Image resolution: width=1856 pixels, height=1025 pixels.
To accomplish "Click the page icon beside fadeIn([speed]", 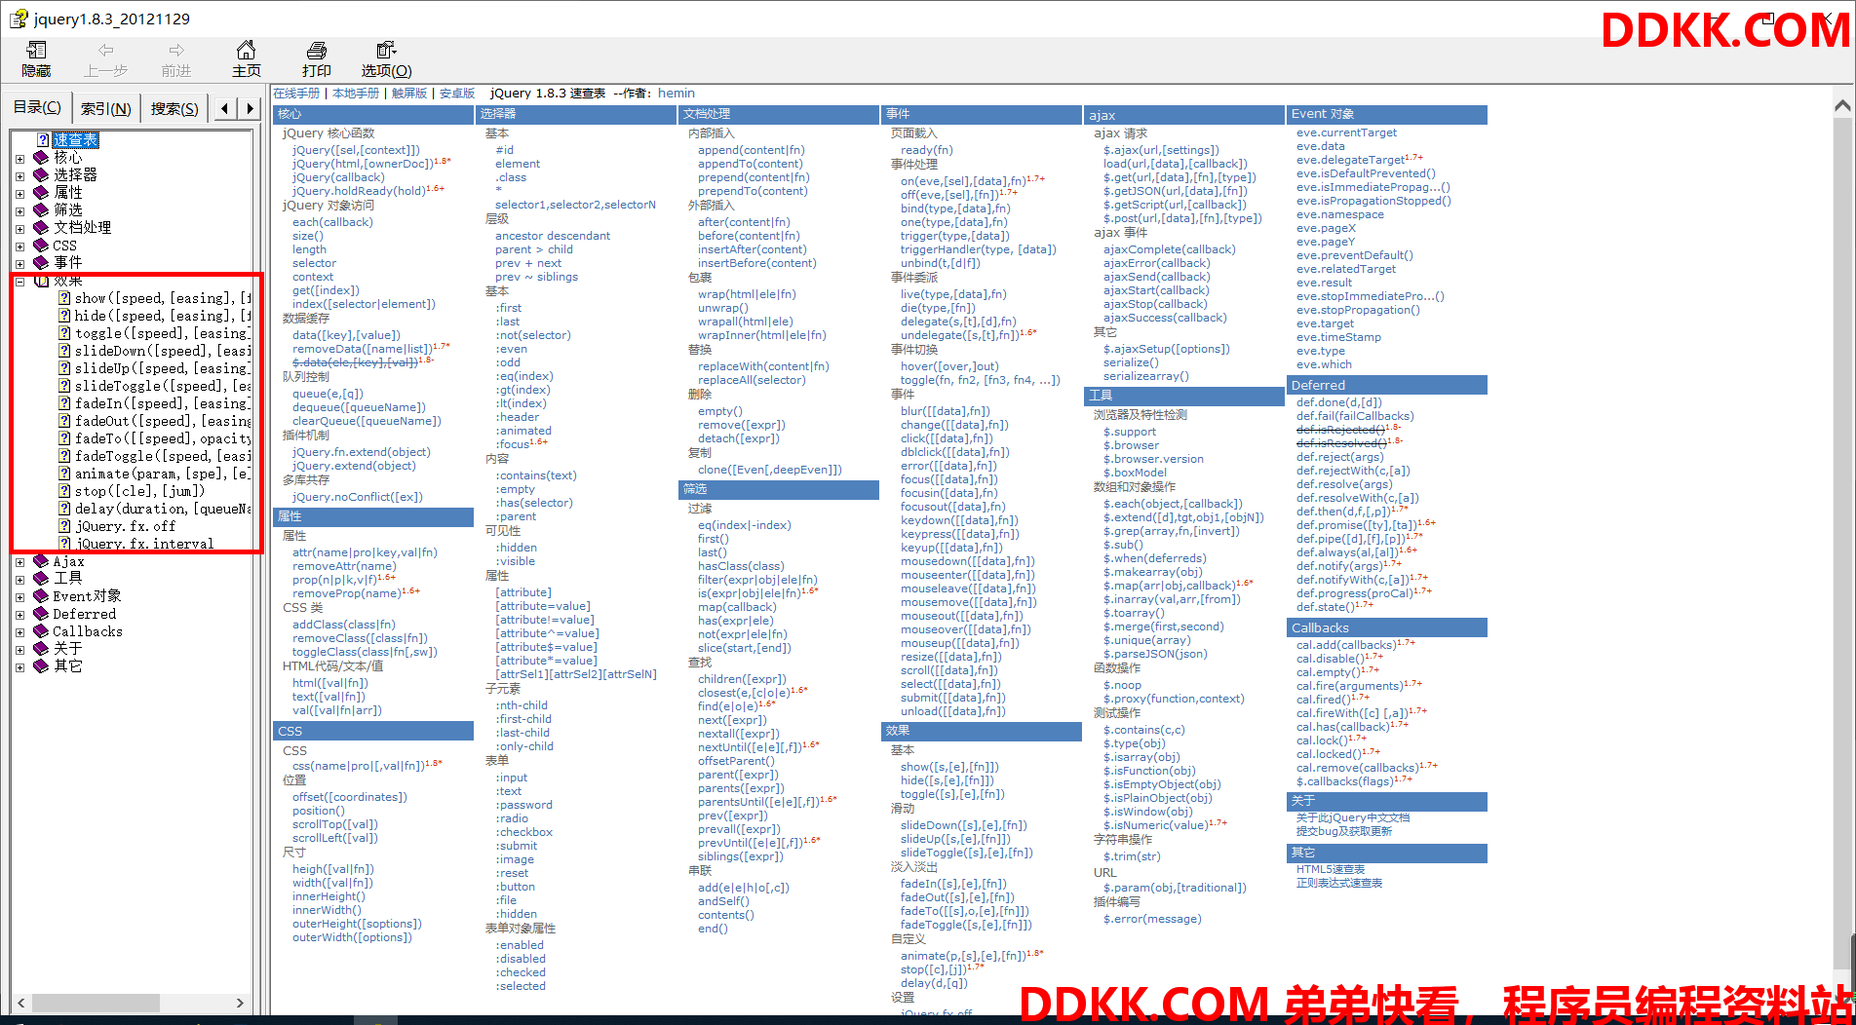I will click(64, 403).
